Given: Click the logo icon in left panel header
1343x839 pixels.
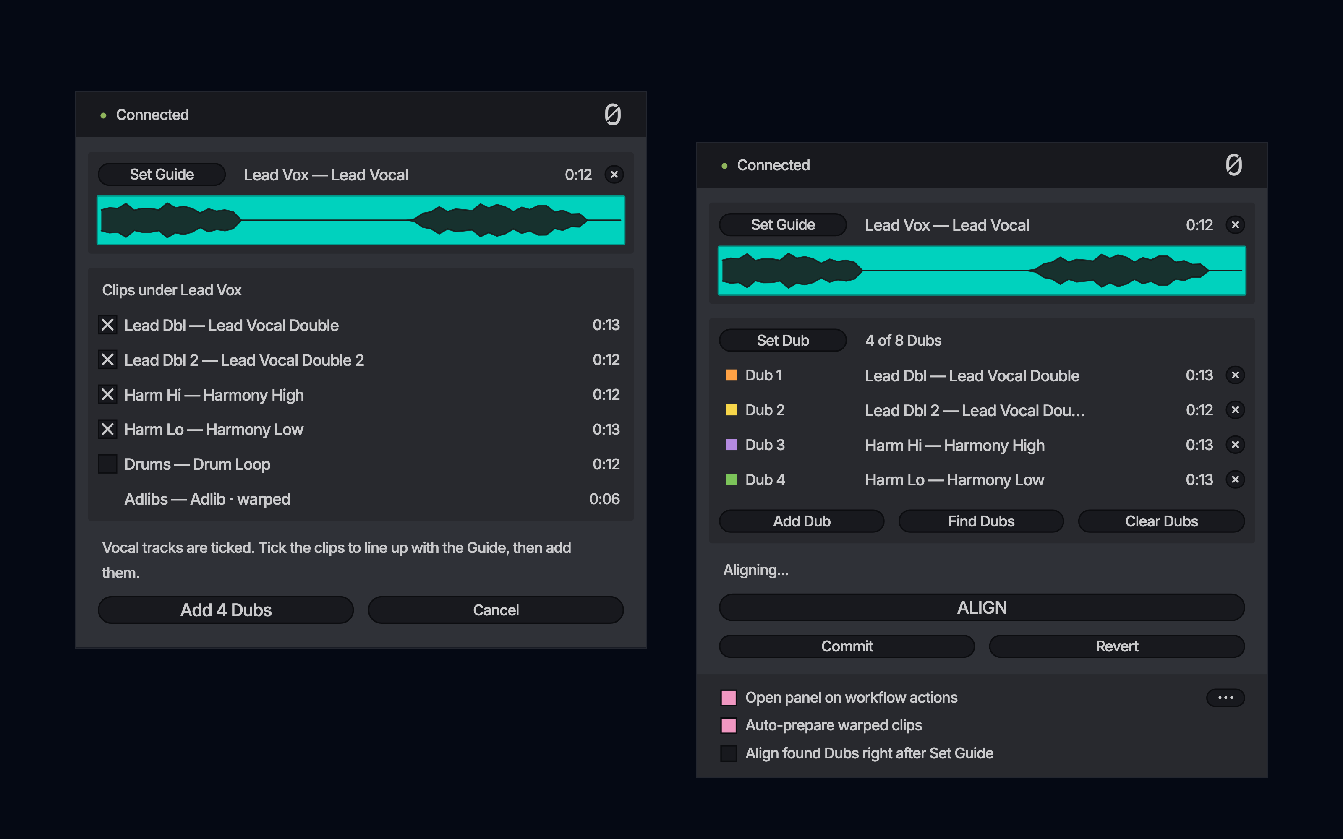Looking at the screenshot, I should pyautogui.click(x=613, y=115).
